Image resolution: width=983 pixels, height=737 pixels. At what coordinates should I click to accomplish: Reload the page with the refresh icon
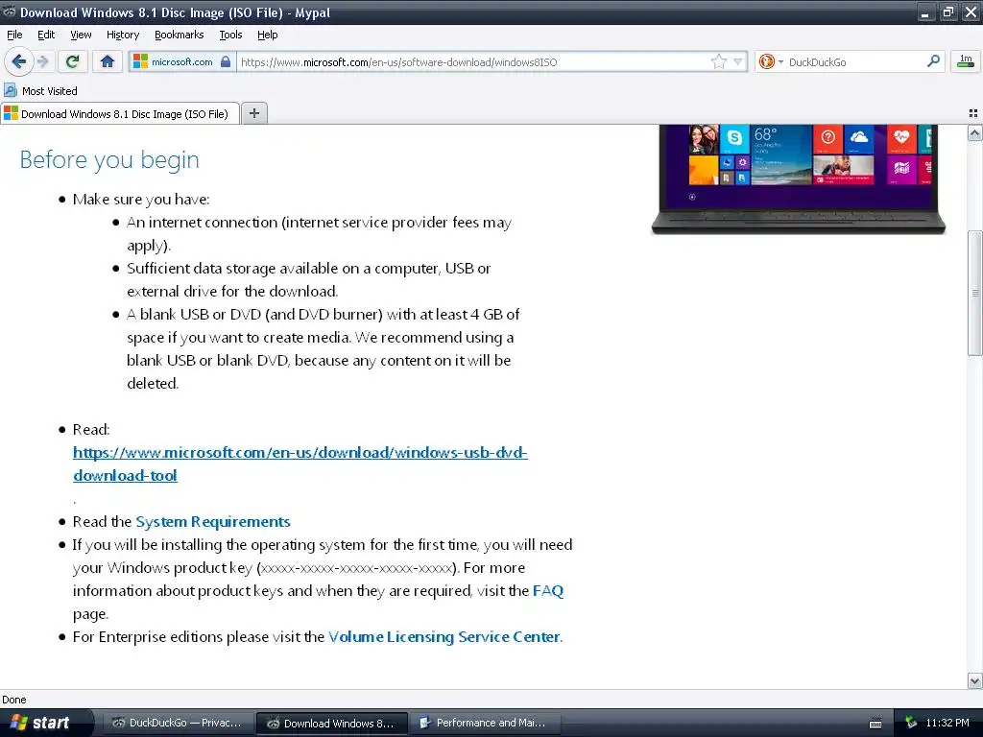(72, 61)
